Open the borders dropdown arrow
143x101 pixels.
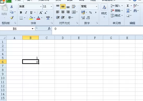point(25,18)
